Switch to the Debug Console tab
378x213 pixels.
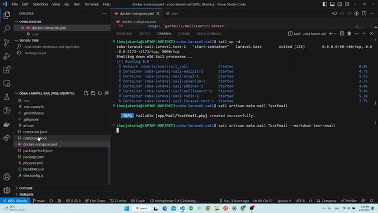(208, 34)
